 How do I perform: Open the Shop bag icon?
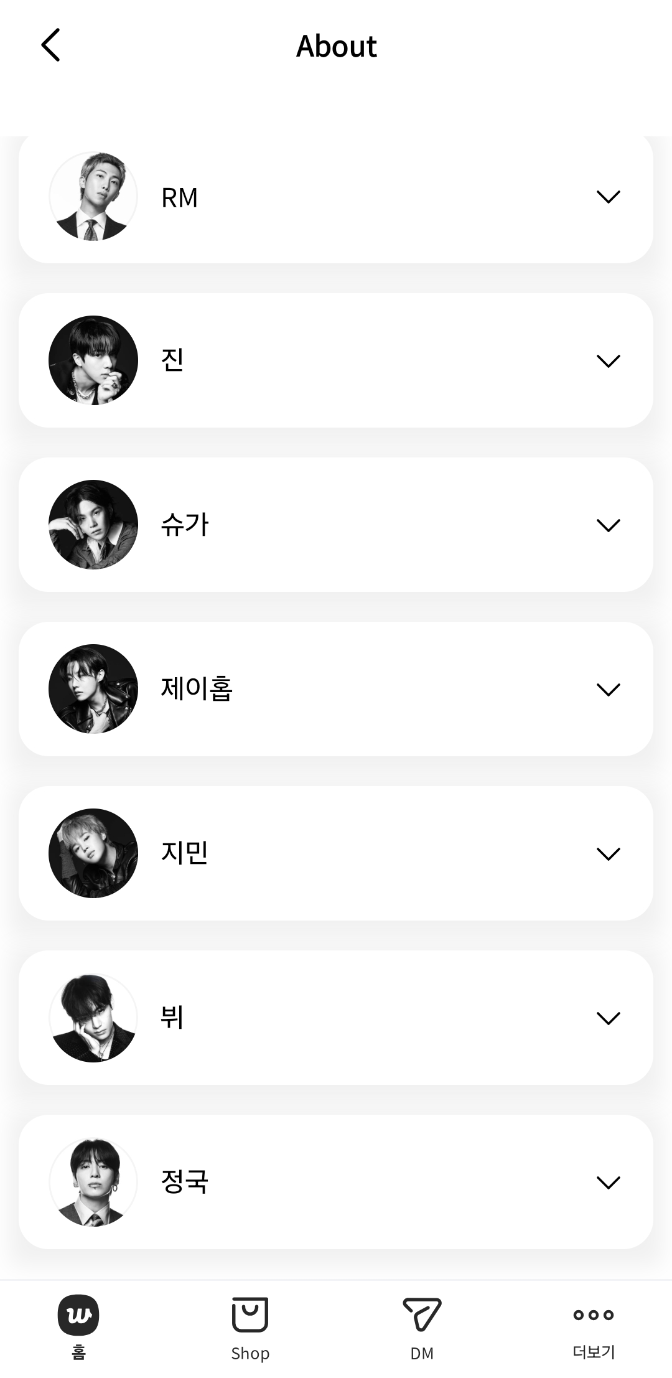[250, 1314]
